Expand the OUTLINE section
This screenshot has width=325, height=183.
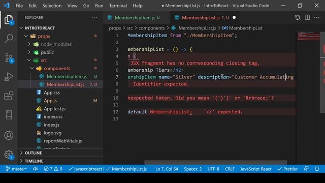point(60,153)
